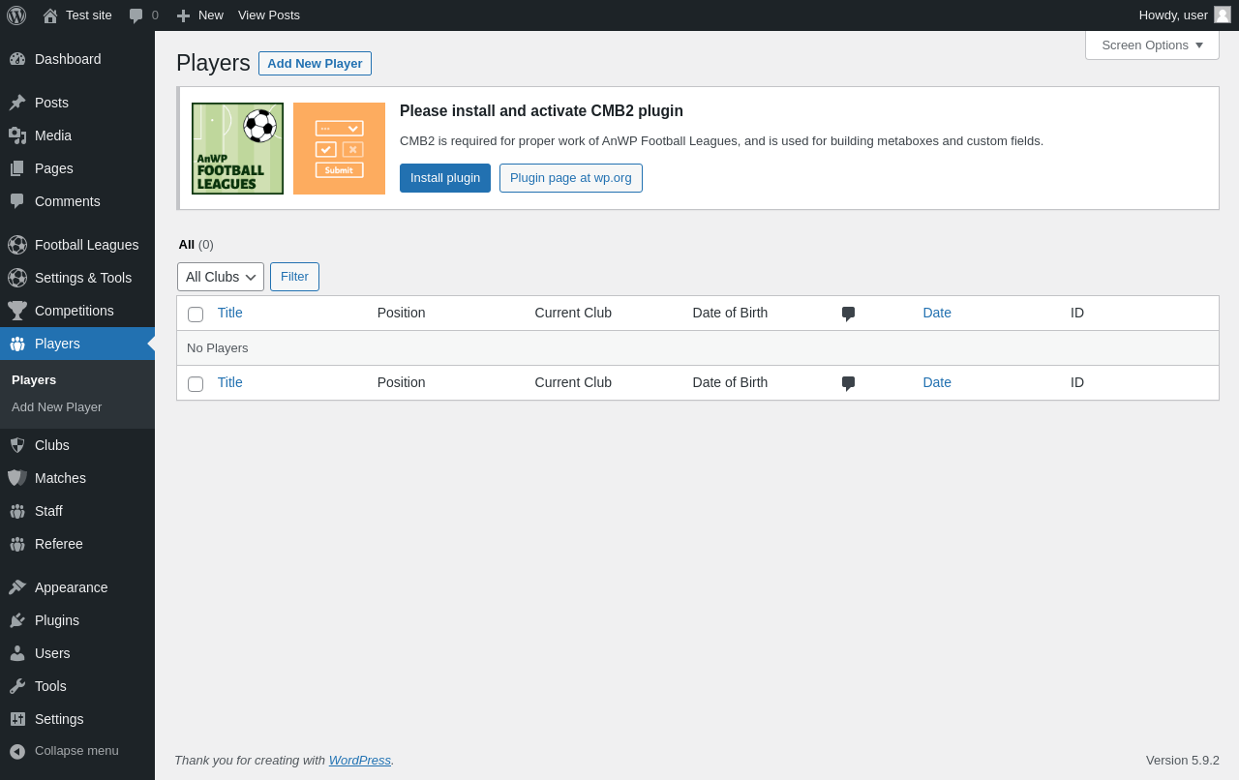The width and height of the screenshot is (1239, 780).
Task: Open the Clubs menu
Action: (77, 445)
